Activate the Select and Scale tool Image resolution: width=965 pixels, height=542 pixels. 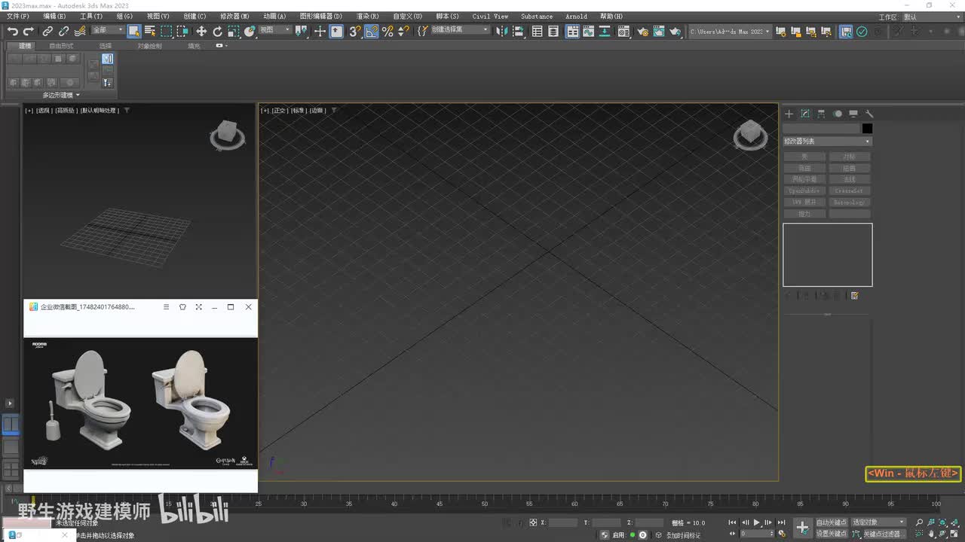(x=234, y=32)
